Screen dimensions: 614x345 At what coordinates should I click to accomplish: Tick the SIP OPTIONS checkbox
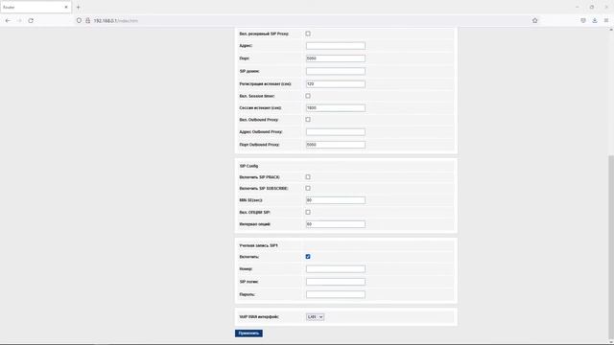point(308,212)
